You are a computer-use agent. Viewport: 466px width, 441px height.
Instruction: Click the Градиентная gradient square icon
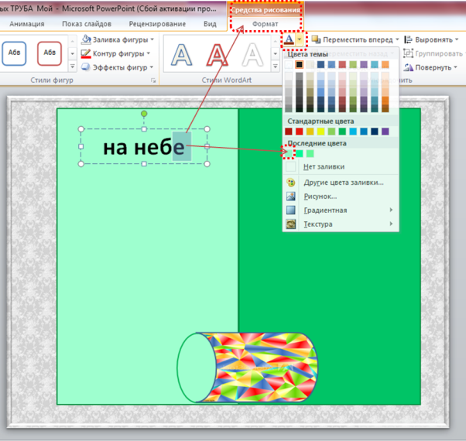(x=290, y=210)
